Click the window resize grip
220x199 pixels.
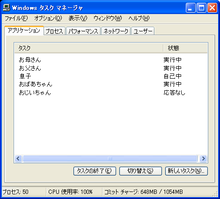coord(215,194)
